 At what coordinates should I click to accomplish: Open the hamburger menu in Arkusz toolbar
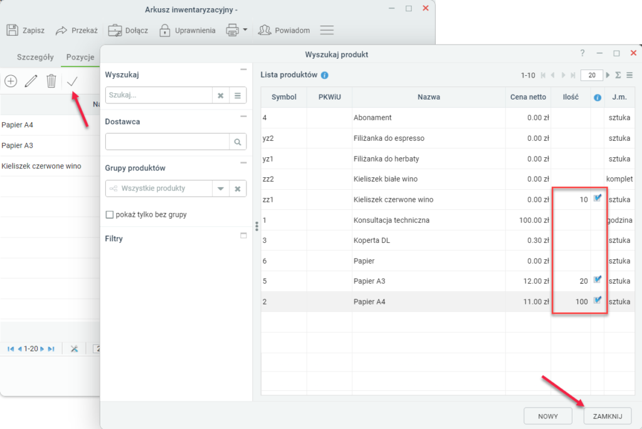coord(327,30)
